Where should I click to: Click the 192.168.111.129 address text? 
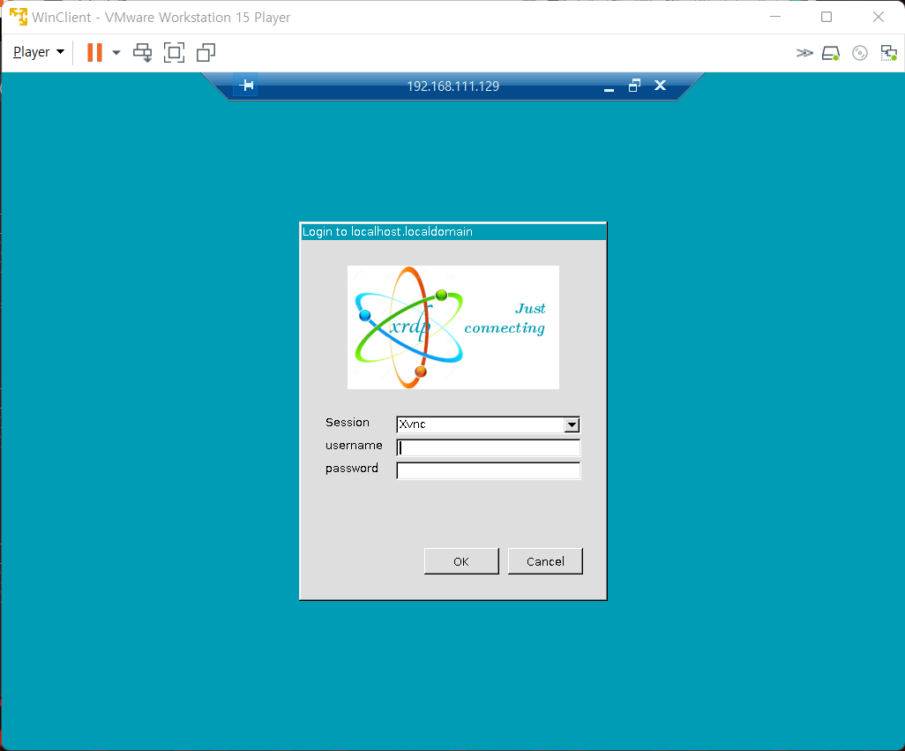453,86
